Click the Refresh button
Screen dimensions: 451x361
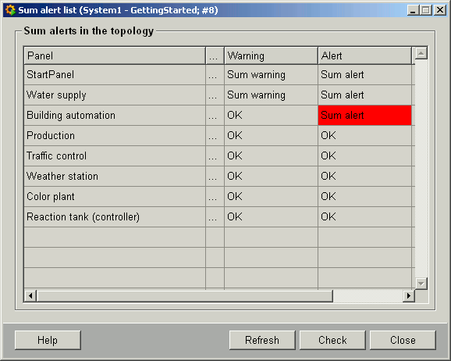(262, 340)
